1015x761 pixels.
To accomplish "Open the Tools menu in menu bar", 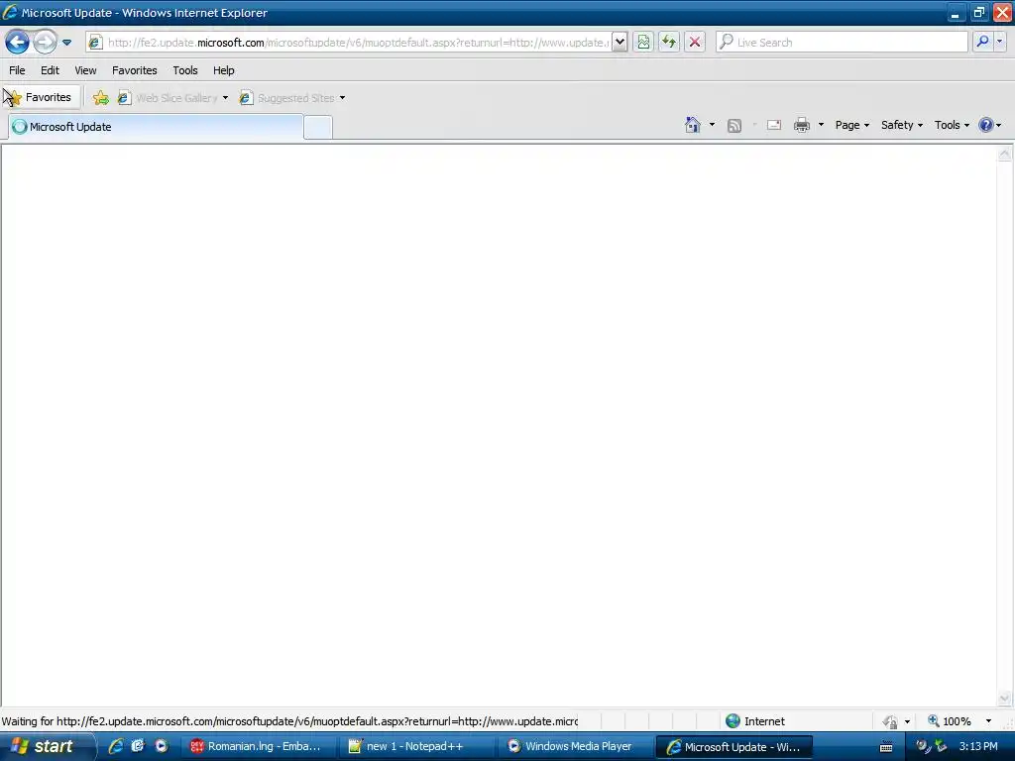I will pos(185,70).
